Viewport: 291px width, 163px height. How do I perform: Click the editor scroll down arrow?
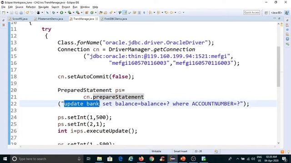coord(278,143)
